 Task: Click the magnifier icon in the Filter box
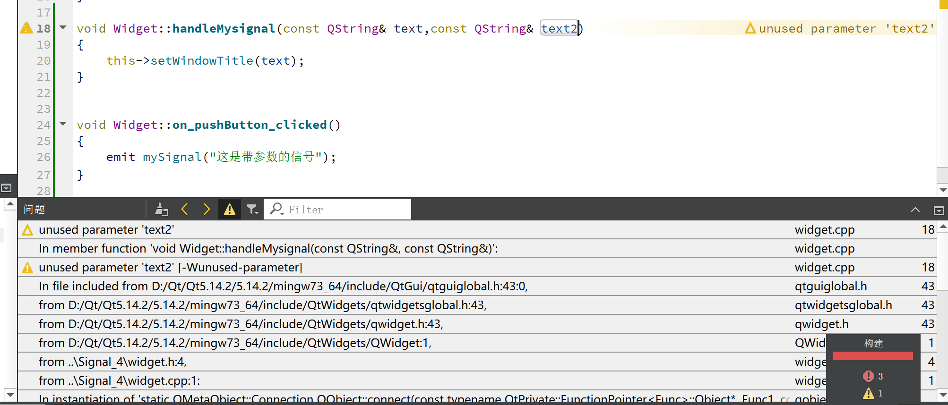tap(276, 209)
